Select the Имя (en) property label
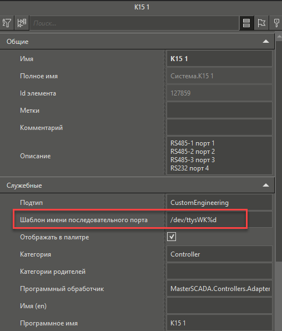Image resolution: width=282 pixels, height=331 pixels. pyautogui.click(x=33, y=306)
